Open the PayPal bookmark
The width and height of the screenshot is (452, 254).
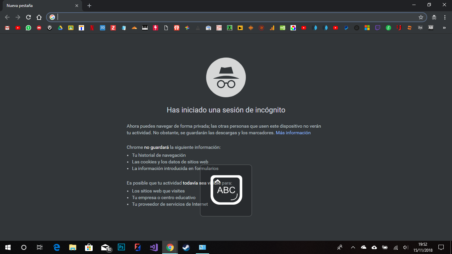tap(346, 28)
